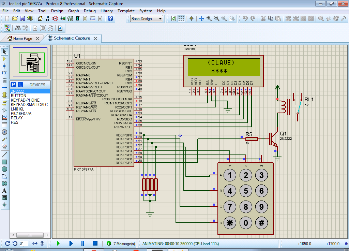Image resolution: width=349 pixels, height=251 pixels.
Task: Click keypad key #
Action: pos(261,223)
